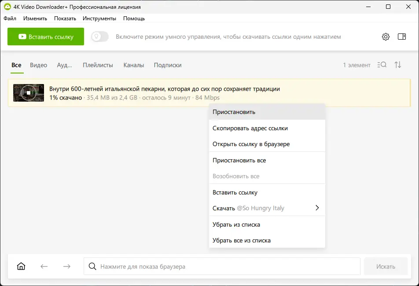Switch to the Подписки tab

[x=168, y=65]
